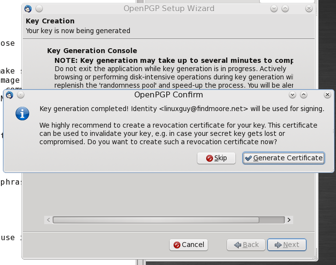This screenshot has width=336, height=265.
Task: Minimize the OpenPGP Setup Wizard window
Action: tap(274, 9)
